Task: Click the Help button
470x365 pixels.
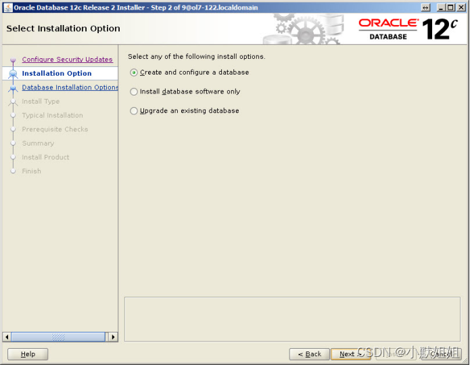Action: (28, 354)
